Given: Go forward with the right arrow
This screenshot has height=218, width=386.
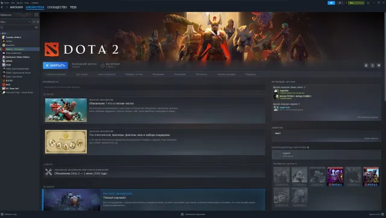Looking at the screenshot, I should pyautogui.click(x=7, y=7).
